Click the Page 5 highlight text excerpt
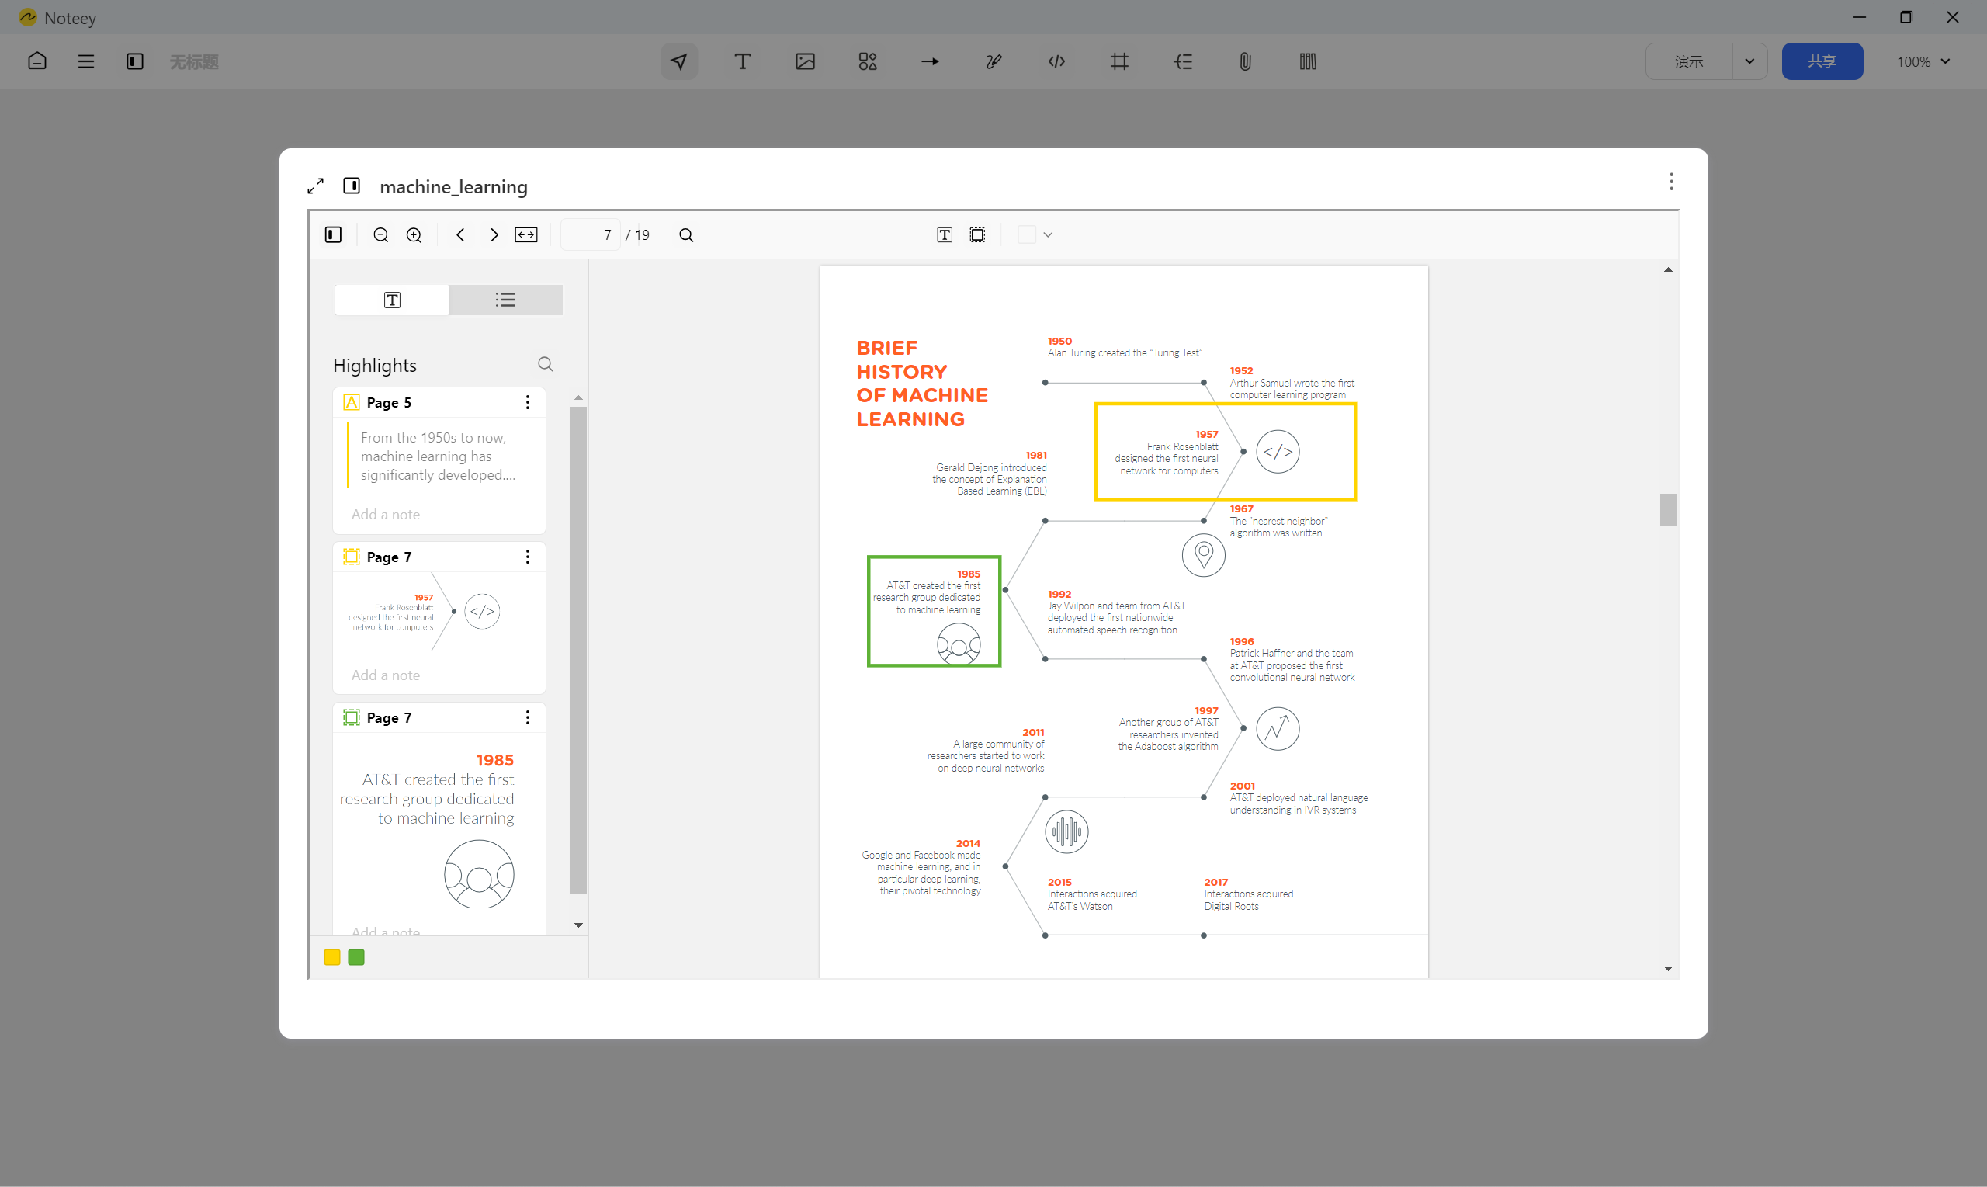 coord(439,456)
